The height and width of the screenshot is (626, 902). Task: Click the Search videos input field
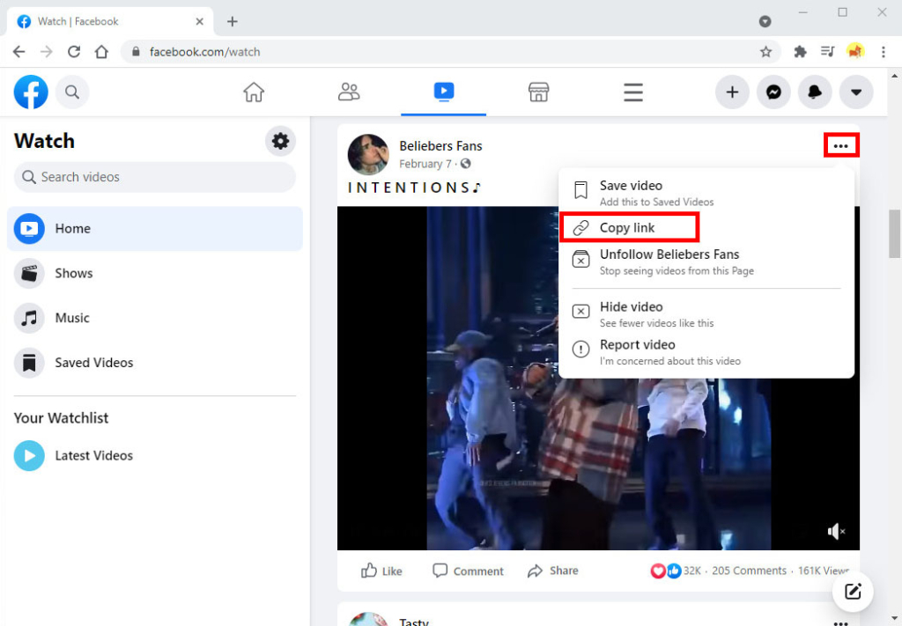(x=154, y=177)
